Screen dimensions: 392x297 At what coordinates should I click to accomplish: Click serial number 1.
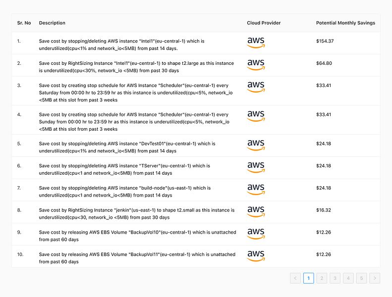(x=19, y=41)
